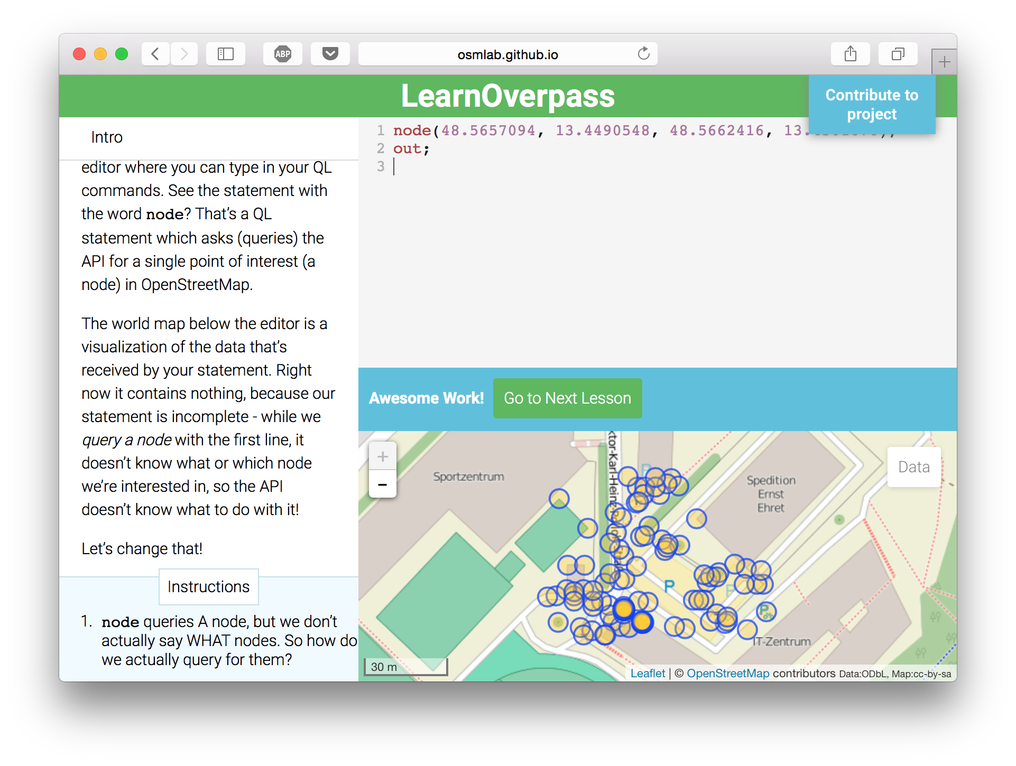Screen dimensions: 1016x766
Task: Open the Share menu icon
Action: pyautogui.click(x=851, y=54)
